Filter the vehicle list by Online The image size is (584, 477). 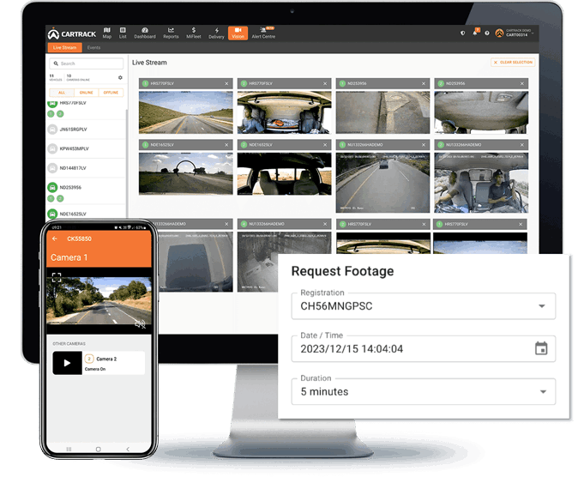pos(86,92)
